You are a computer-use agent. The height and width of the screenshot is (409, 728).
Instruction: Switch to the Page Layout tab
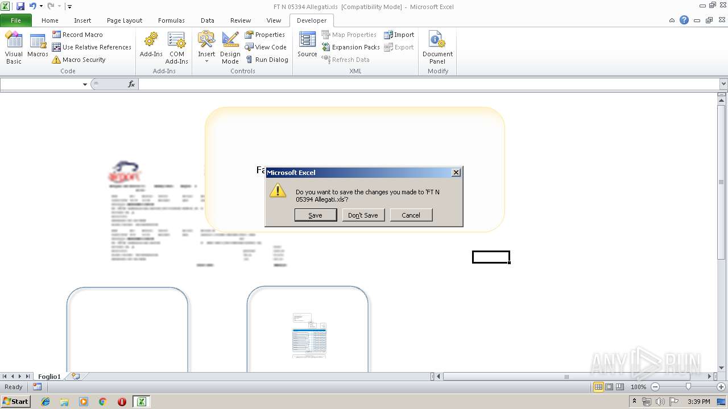coord(125,20)
